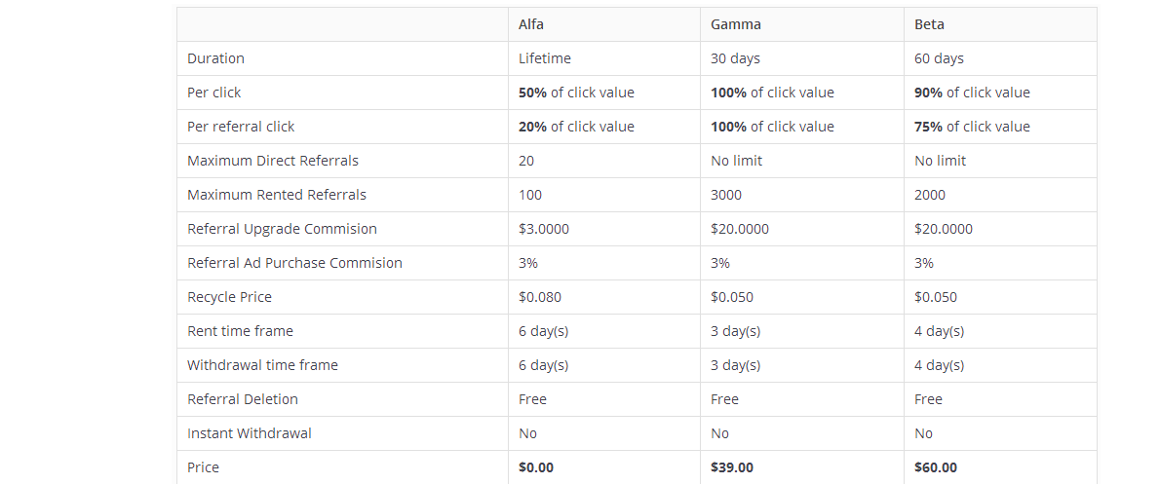The width and height of the screenshot is (1160, 484).
Task: Click the Gamma column header
Action: [x=736, y=24]
